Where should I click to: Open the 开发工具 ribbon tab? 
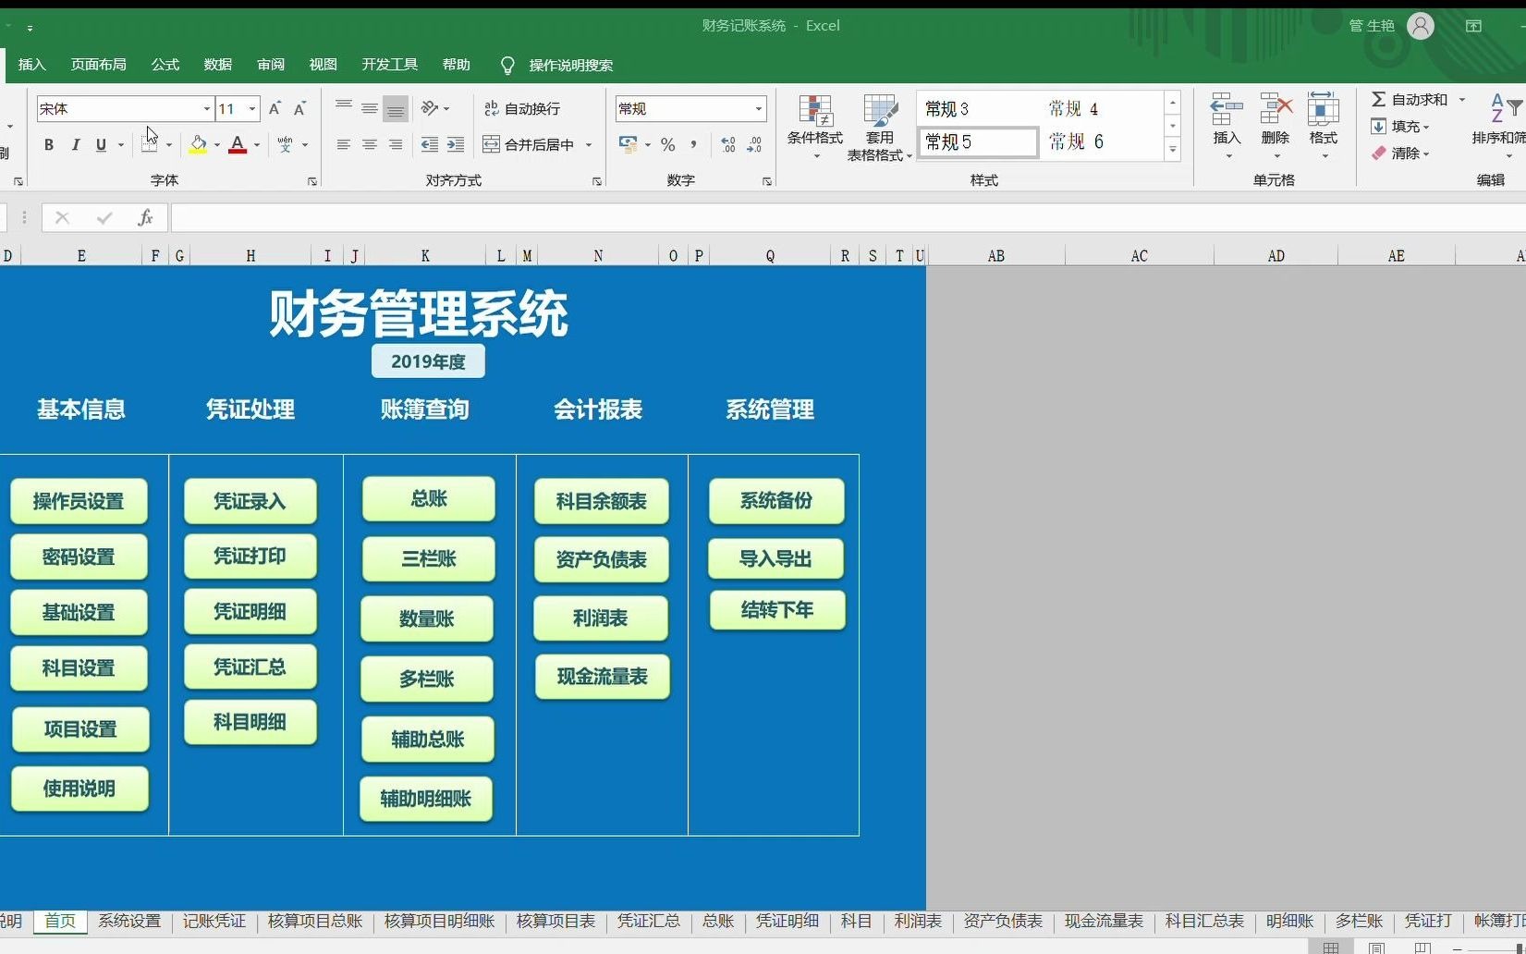coord(390,65)
